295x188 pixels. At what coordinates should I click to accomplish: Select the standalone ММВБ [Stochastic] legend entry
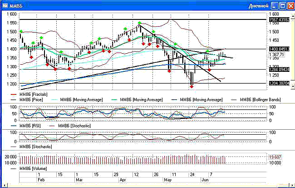tap(31, 146)
